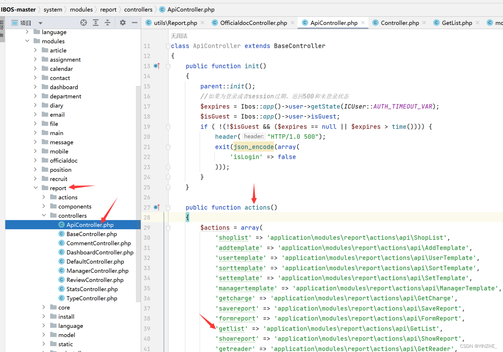Viewport: 503px width, 352px height.
Task: Expand the install folder
Action: click(x=44, y=317)
